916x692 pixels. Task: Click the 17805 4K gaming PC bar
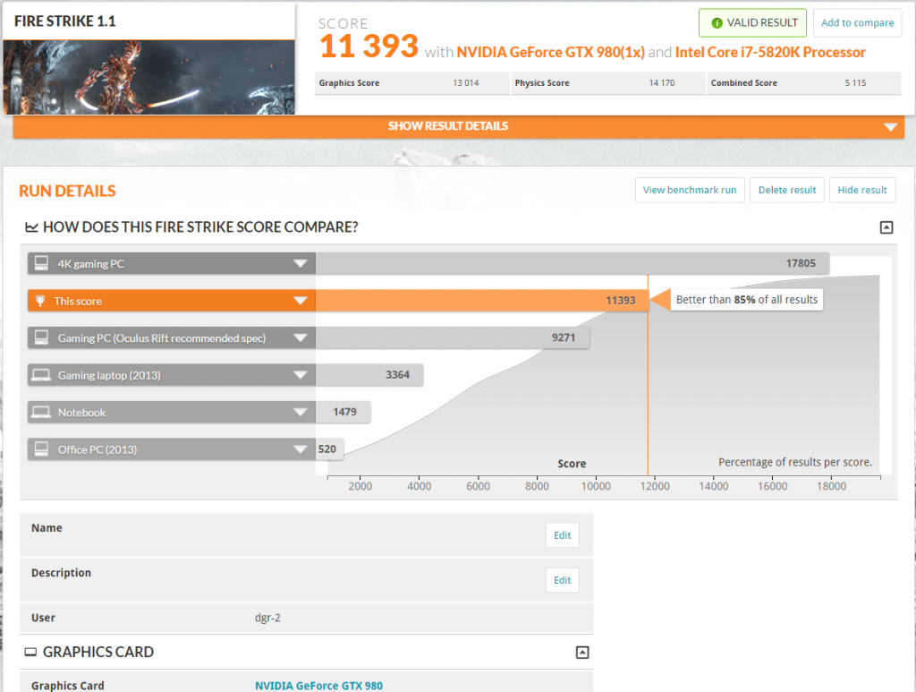click(572, 263)
